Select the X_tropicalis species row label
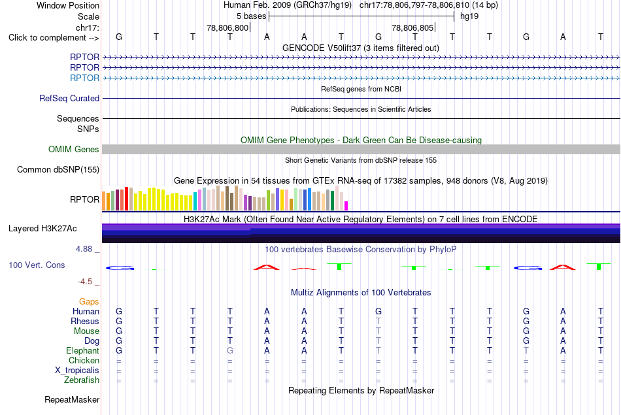Image resolution: width=621 pixels, height=415 pixels. point(77,371)
